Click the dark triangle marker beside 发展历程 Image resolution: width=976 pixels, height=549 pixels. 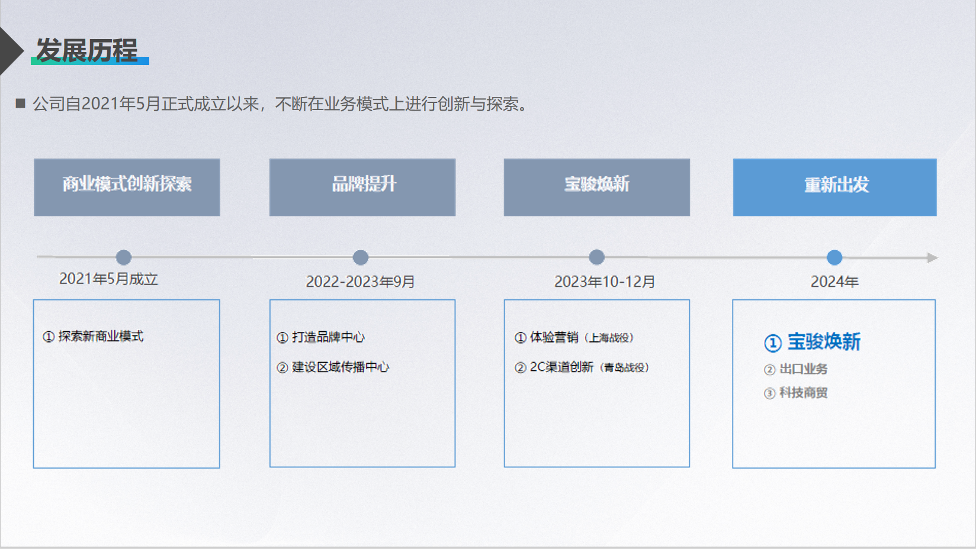pyautogui.click(x=11, y=51)
